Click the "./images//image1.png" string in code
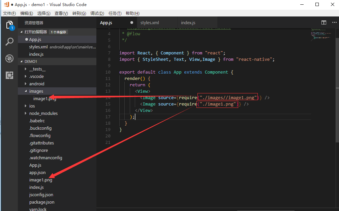This screenshot has width=339, height=211. click(x=228, y=98)
